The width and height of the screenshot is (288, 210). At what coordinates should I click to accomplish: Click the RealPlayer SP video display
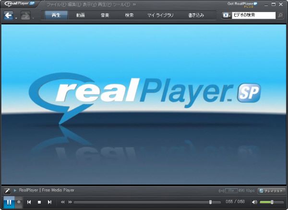[144, 104]
